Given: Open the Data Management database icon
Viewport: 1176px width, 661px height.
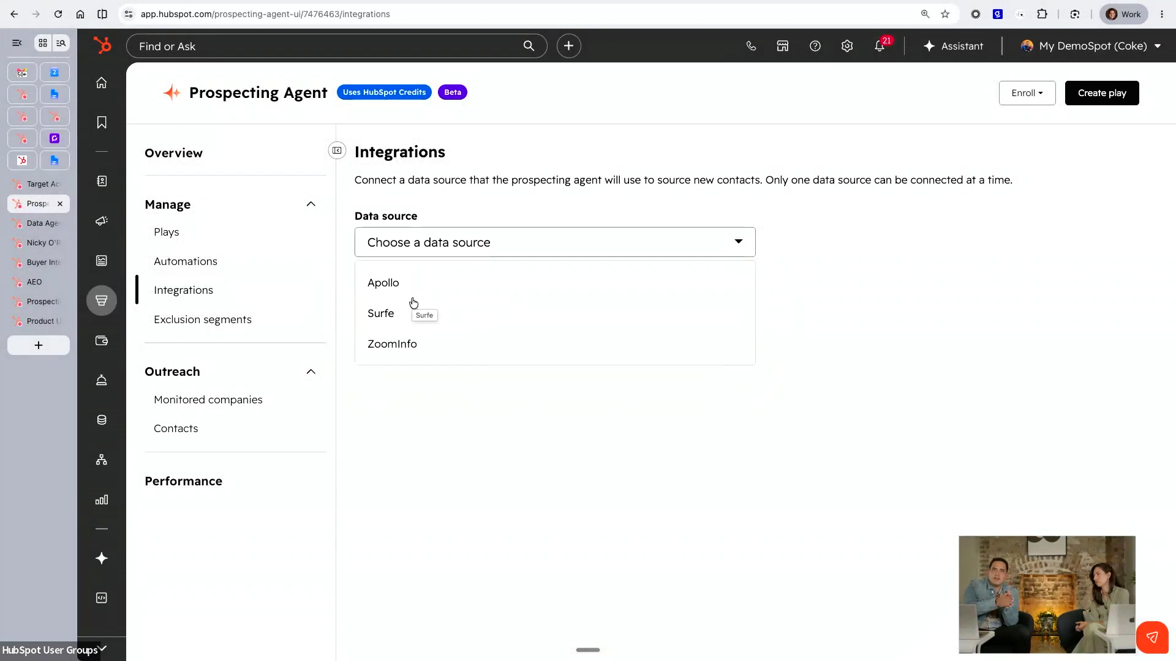Looking at the screenshot, I should 102,420.
